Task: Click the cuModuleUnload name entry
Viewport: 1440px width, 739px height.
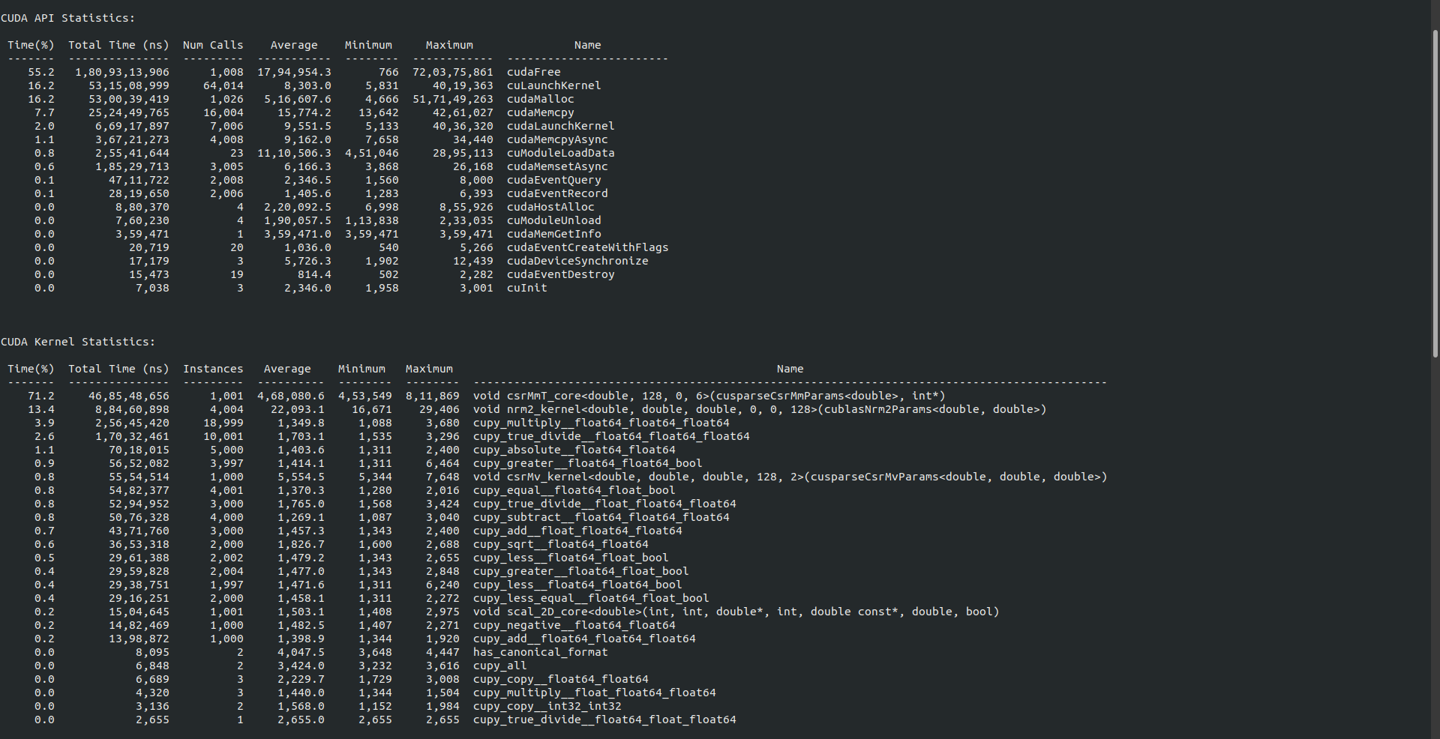Action: [x=554, y=220]
